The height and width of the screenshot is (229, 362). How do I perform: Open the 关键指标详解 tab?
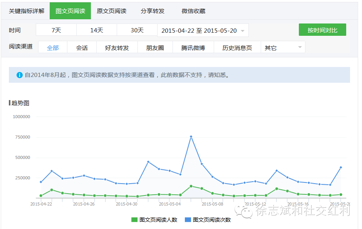(27, 11)
